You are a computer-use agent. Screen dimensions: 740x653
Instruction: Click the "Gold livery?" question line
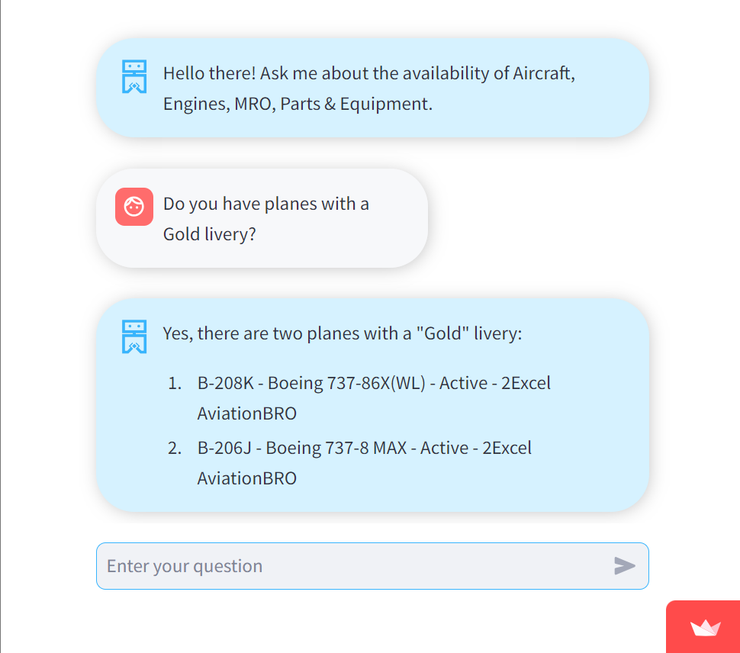[x=209, y=234]
